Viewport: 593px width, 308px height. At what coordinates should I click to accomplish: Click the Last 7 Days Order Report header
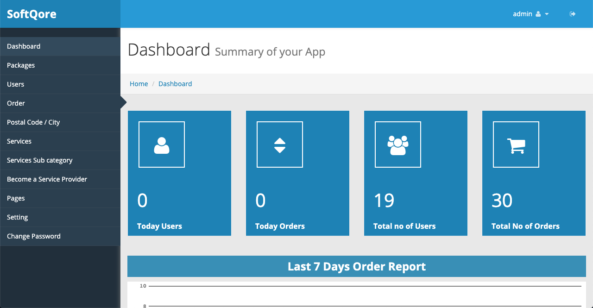(357, 266)
